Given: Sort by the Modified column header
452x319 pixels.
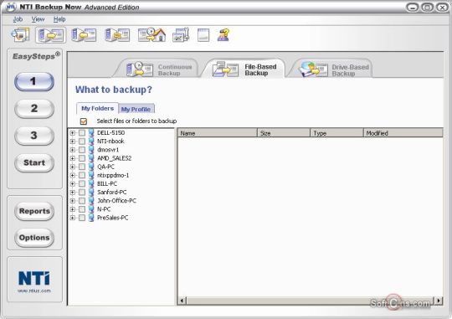Looking at the screenshot, I should pyautogui.click(x=403, y=133).
